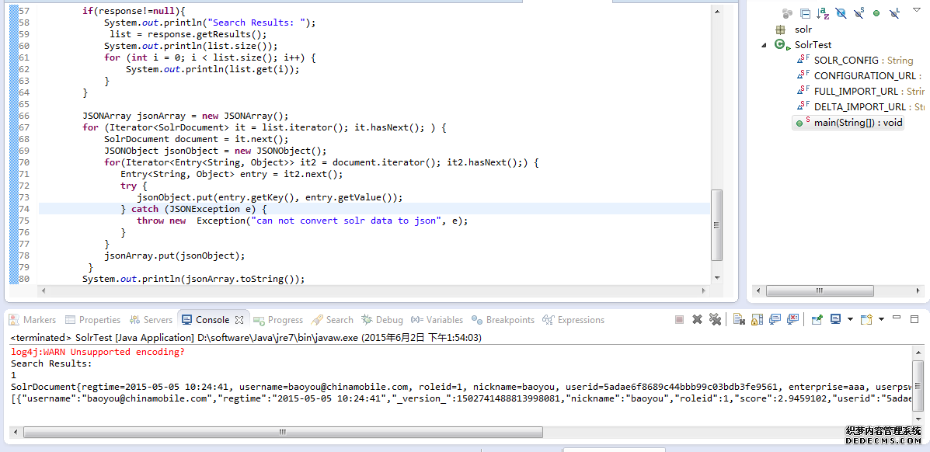Toggle Hide Fields in the Outline toolbar

841,13
